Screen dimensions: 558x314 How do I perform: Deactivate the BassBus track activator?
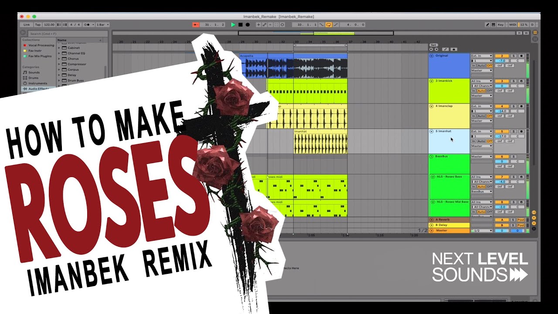pos(502,157)
